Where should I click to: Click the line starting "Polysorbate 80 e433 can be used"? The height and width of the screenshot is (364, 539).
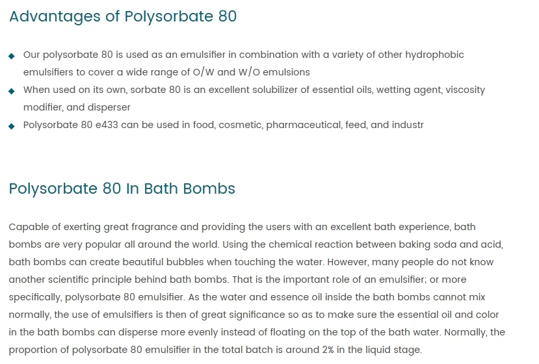pyautogui.click(x=223, y=125)
